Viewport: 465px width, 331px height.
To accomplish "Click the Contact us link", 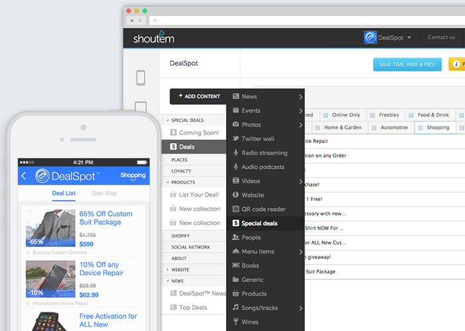I will click(441, 37).
